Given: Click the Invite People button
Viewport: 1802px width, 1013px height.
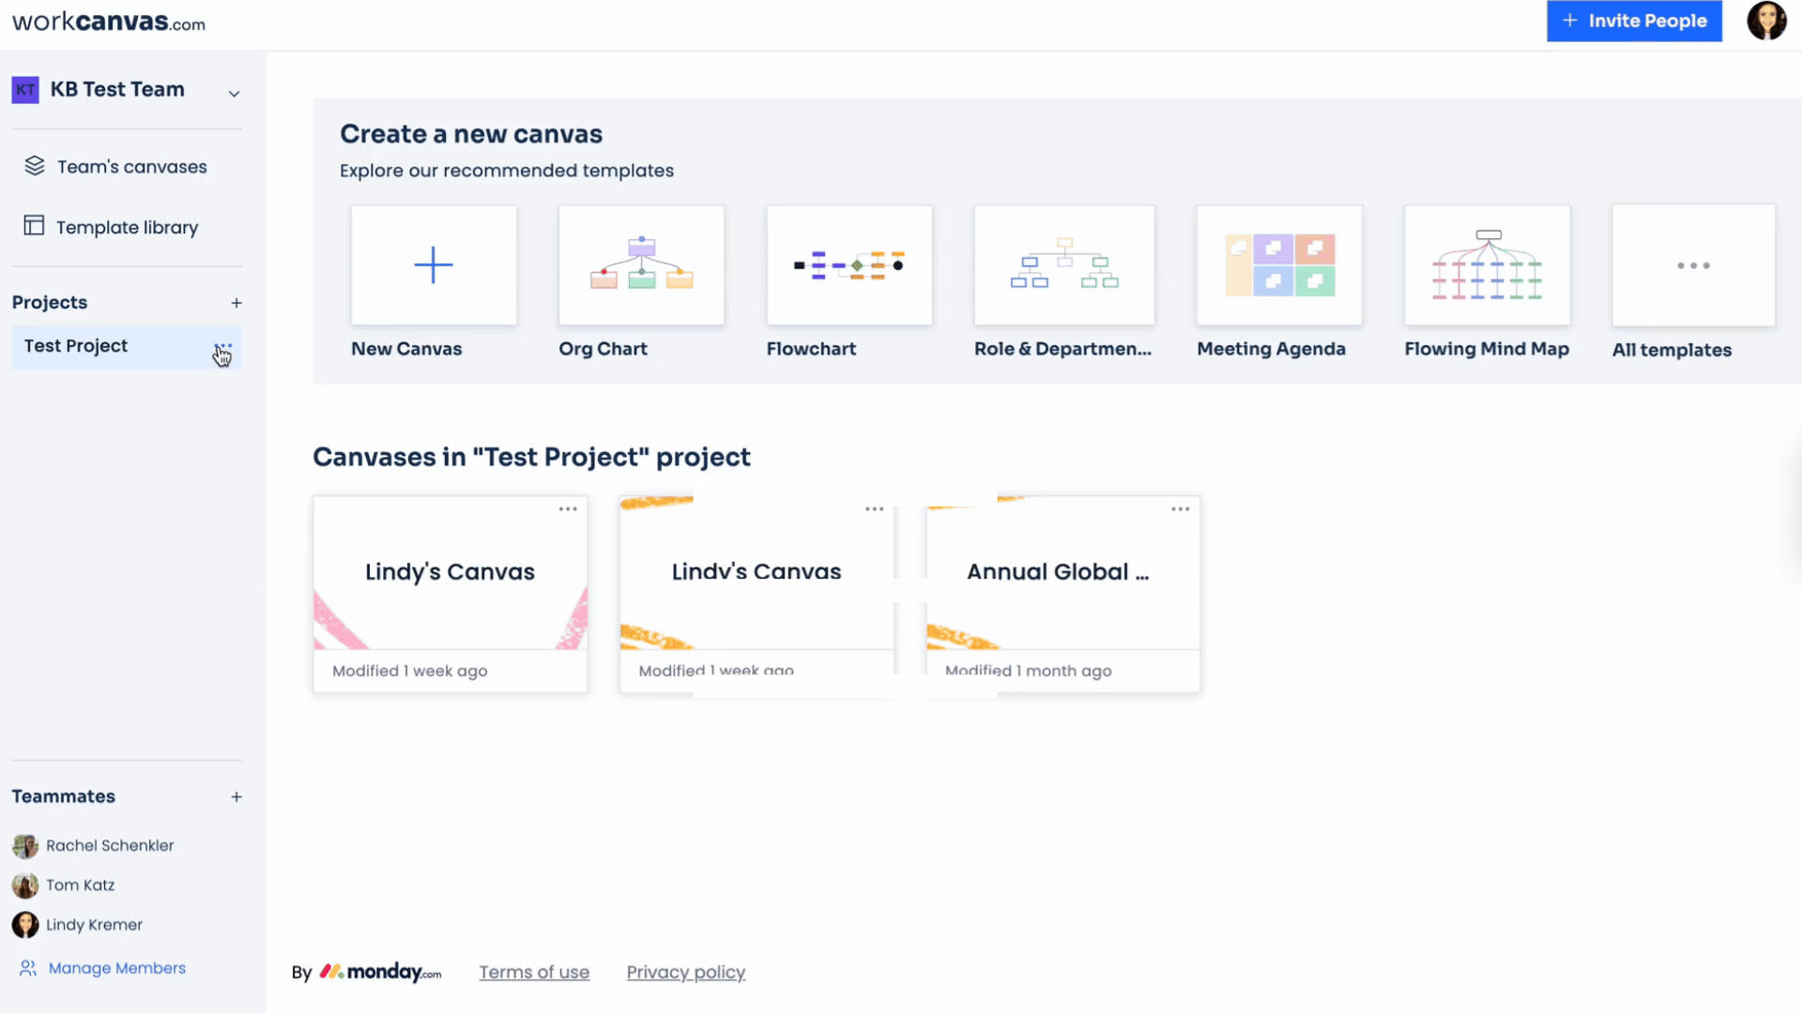Looking at the screenshot, I should point(1634,21).
